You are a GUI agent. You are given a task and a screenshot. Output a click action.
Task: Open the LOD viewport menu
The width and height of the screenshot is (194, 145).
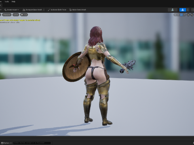[x=16, y=14]
